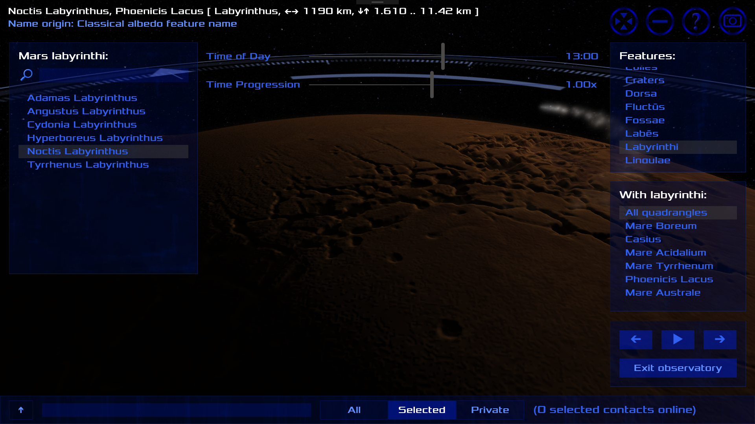Choose Fossae in Features list
Image resolution: width=755 pixels, height=424 pixels.
678,121
